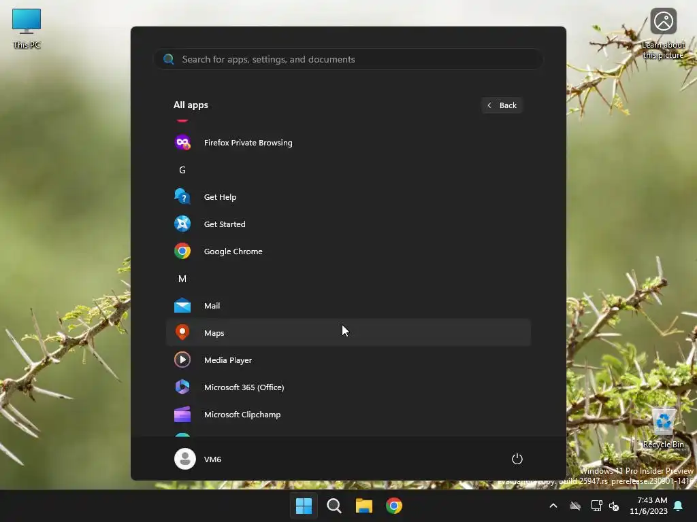Open Microsoft 365 (Office) icon
697x522 pixels.
[182, 387]
